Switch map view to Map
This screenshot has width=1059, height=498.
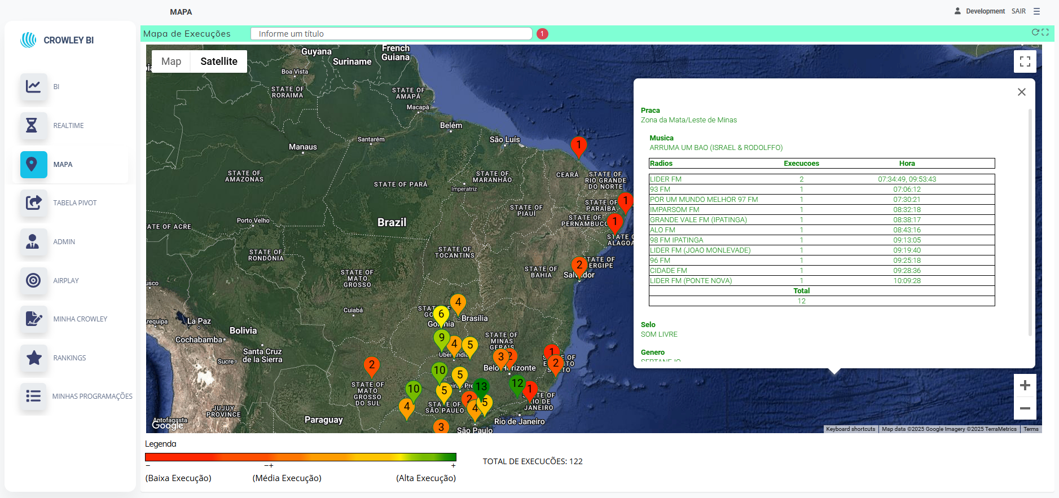[x=171, y=61]
